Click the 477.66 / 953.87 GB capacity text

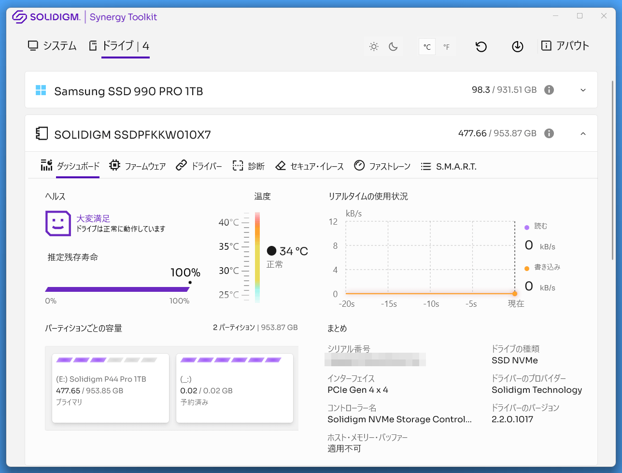coord(497,133)
